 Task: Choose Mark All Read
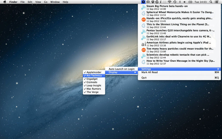point(179,72)
